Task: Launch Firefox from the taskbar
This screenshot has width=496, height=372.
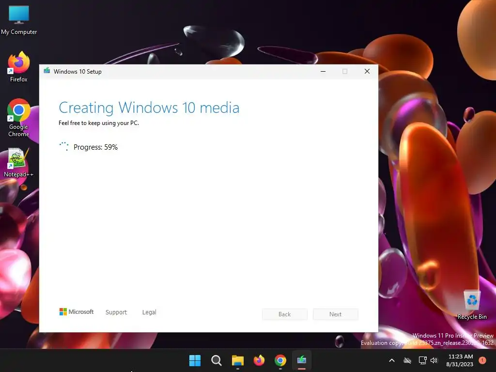Action: [x=259, y=360]
